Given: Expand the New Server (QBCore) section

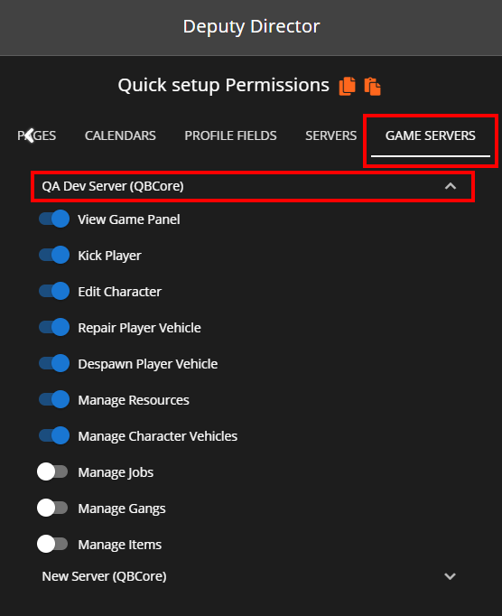Looking at the screenshot, I should coord(251,576).
